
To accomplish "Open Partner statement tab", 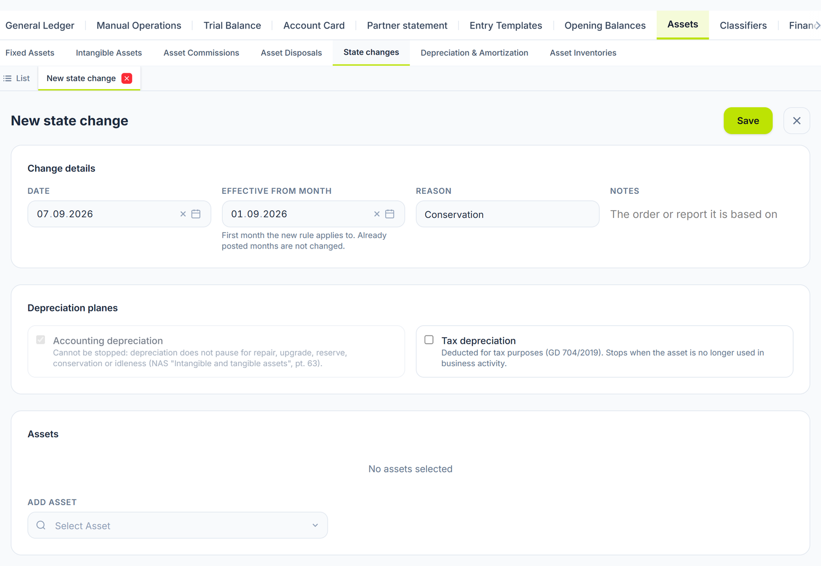I will [x=407, y=25].
